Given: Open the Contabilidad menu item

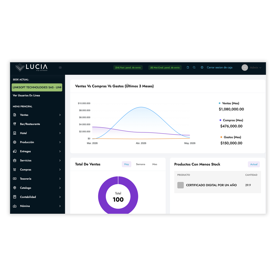Looking at the screenshot, I should coord(37,197).
